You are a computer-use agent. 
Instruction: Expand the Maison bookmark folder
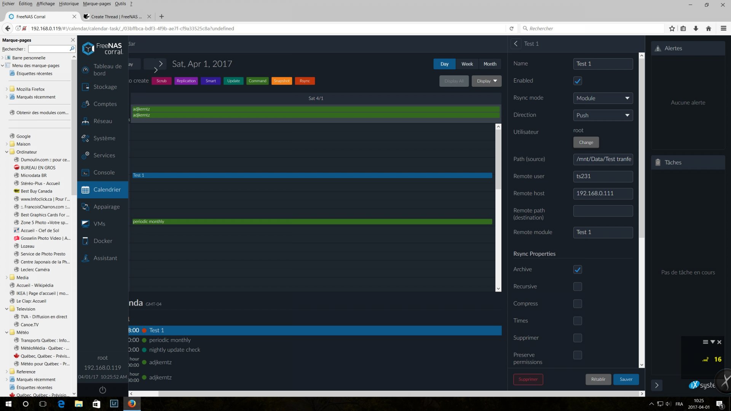pos(6,144)
